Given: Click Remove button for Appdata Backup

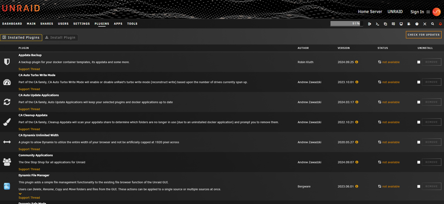Looking at the screenshot, I should tap(432, 62).
